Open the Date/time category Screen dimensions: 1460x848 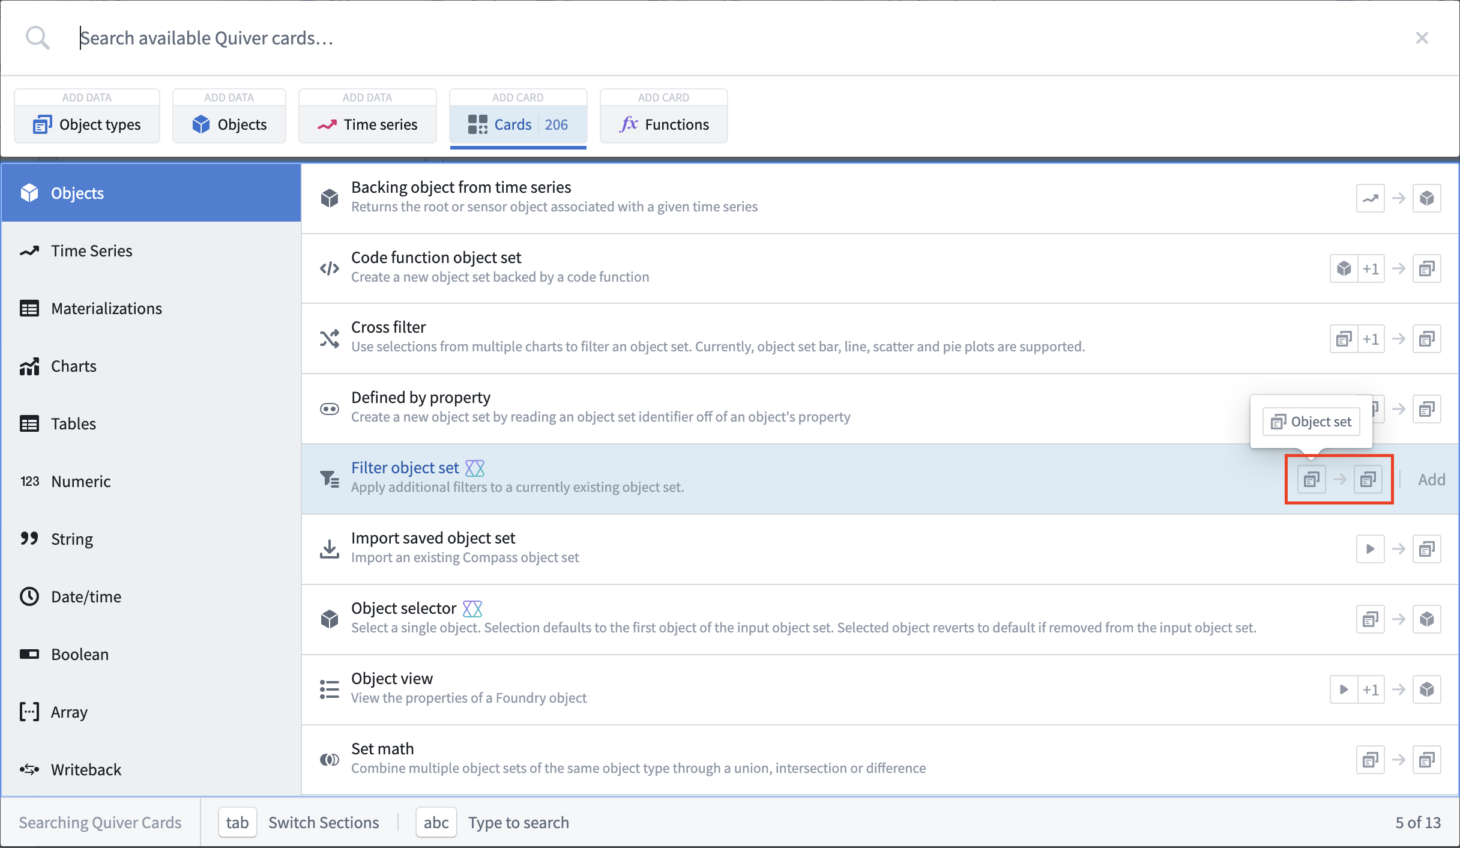point(151,596)
